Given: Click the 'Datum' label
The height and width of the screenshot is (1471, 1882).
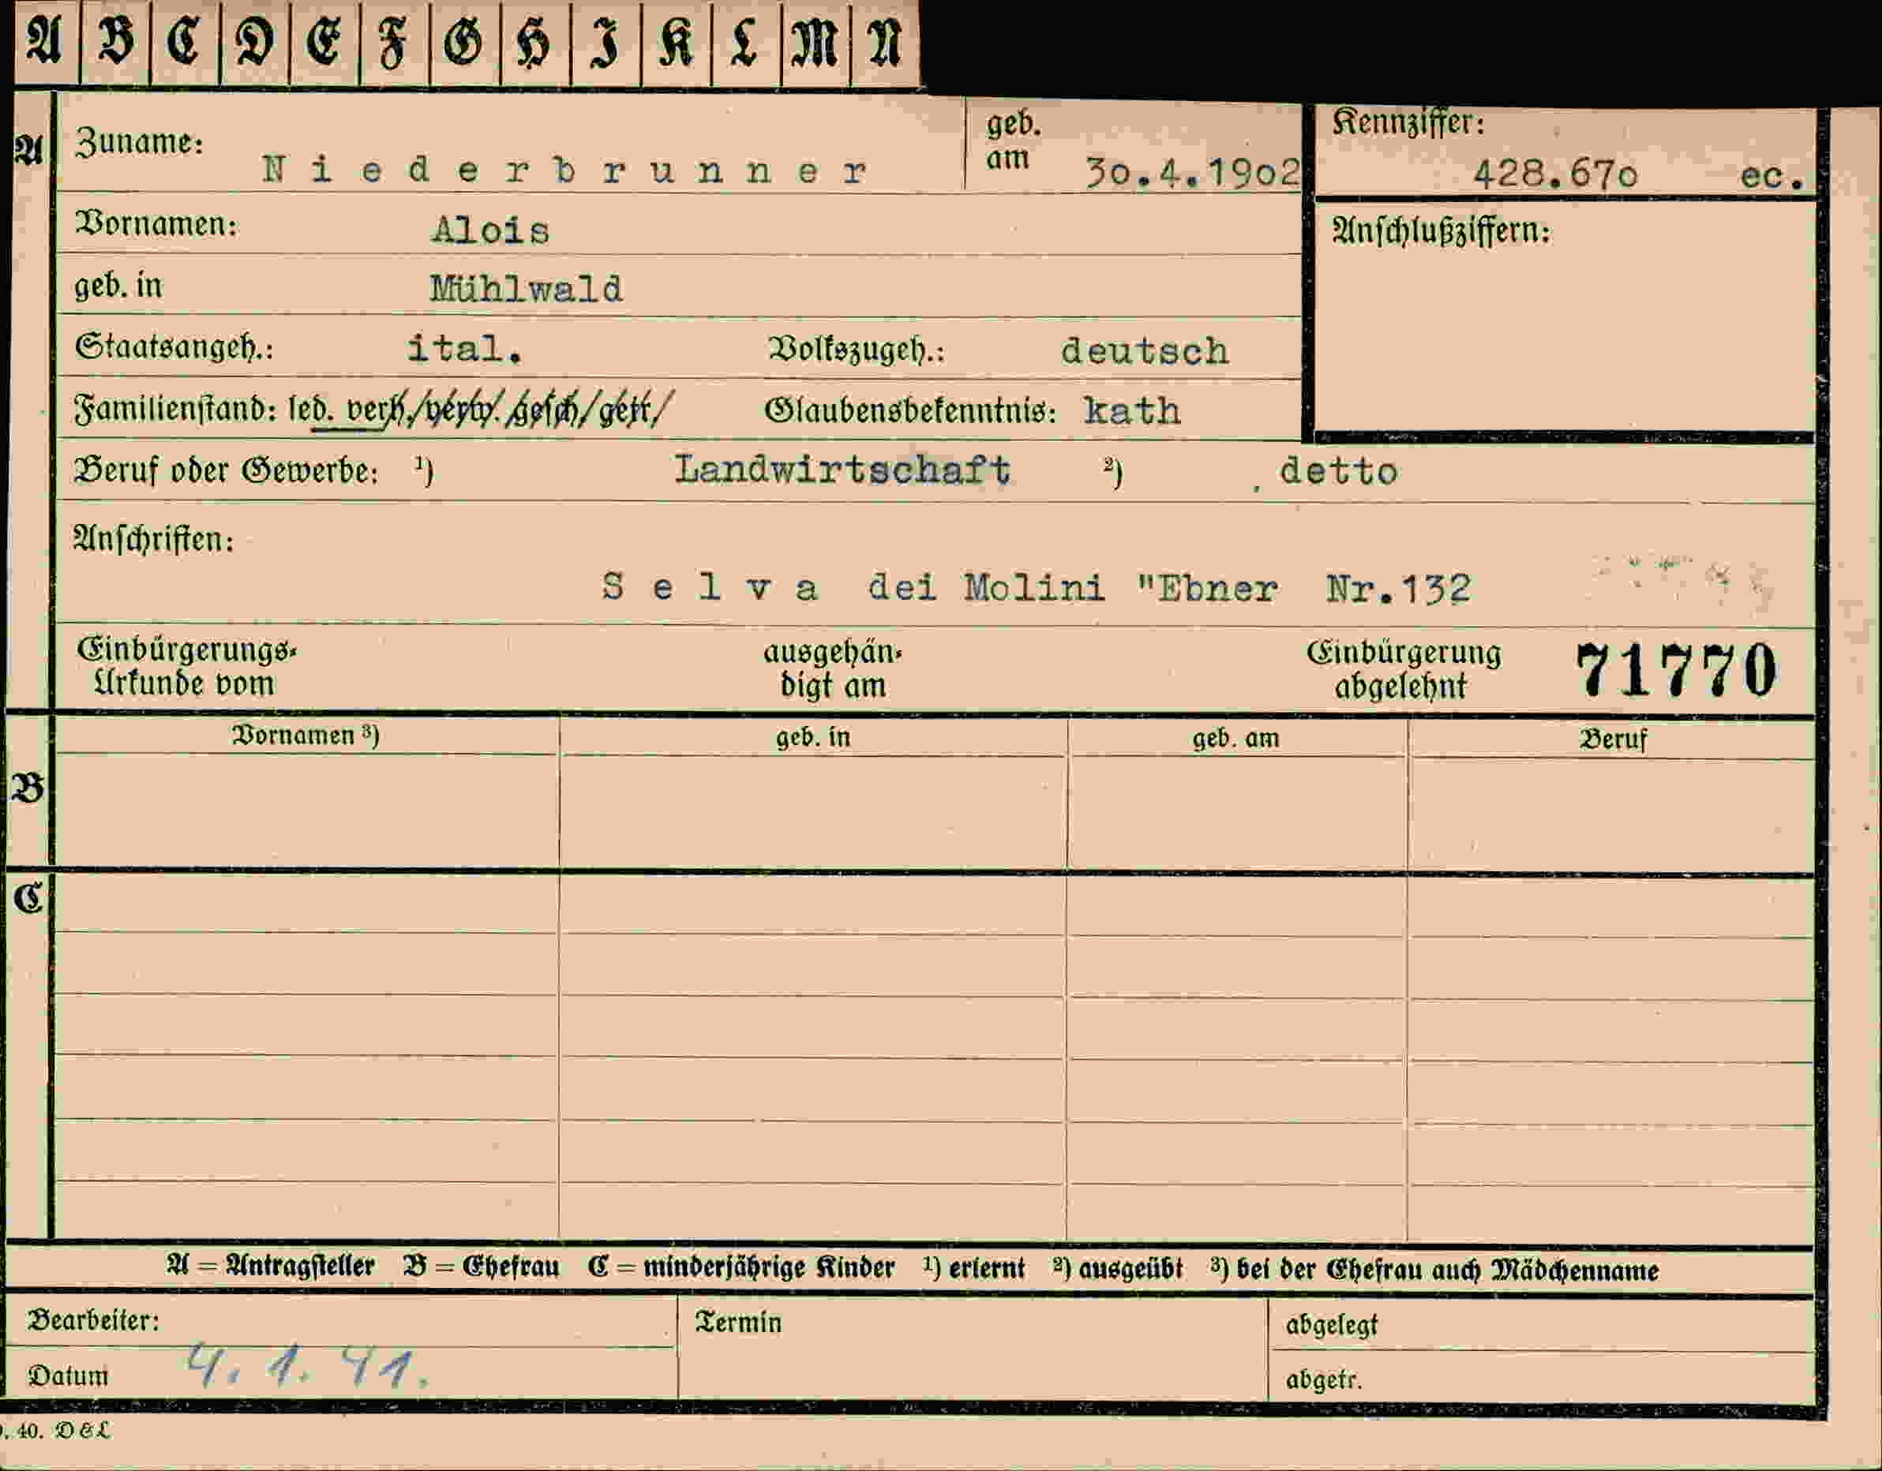Looking at the screenshot, I should [x=68, y=1376].
